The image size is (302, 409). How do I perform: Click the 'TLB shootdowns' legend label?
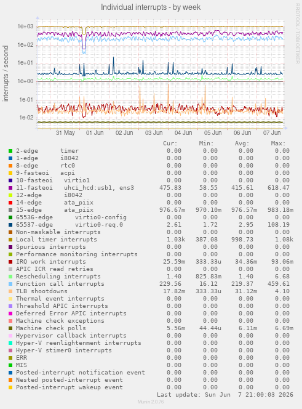(x=42, y=291)
